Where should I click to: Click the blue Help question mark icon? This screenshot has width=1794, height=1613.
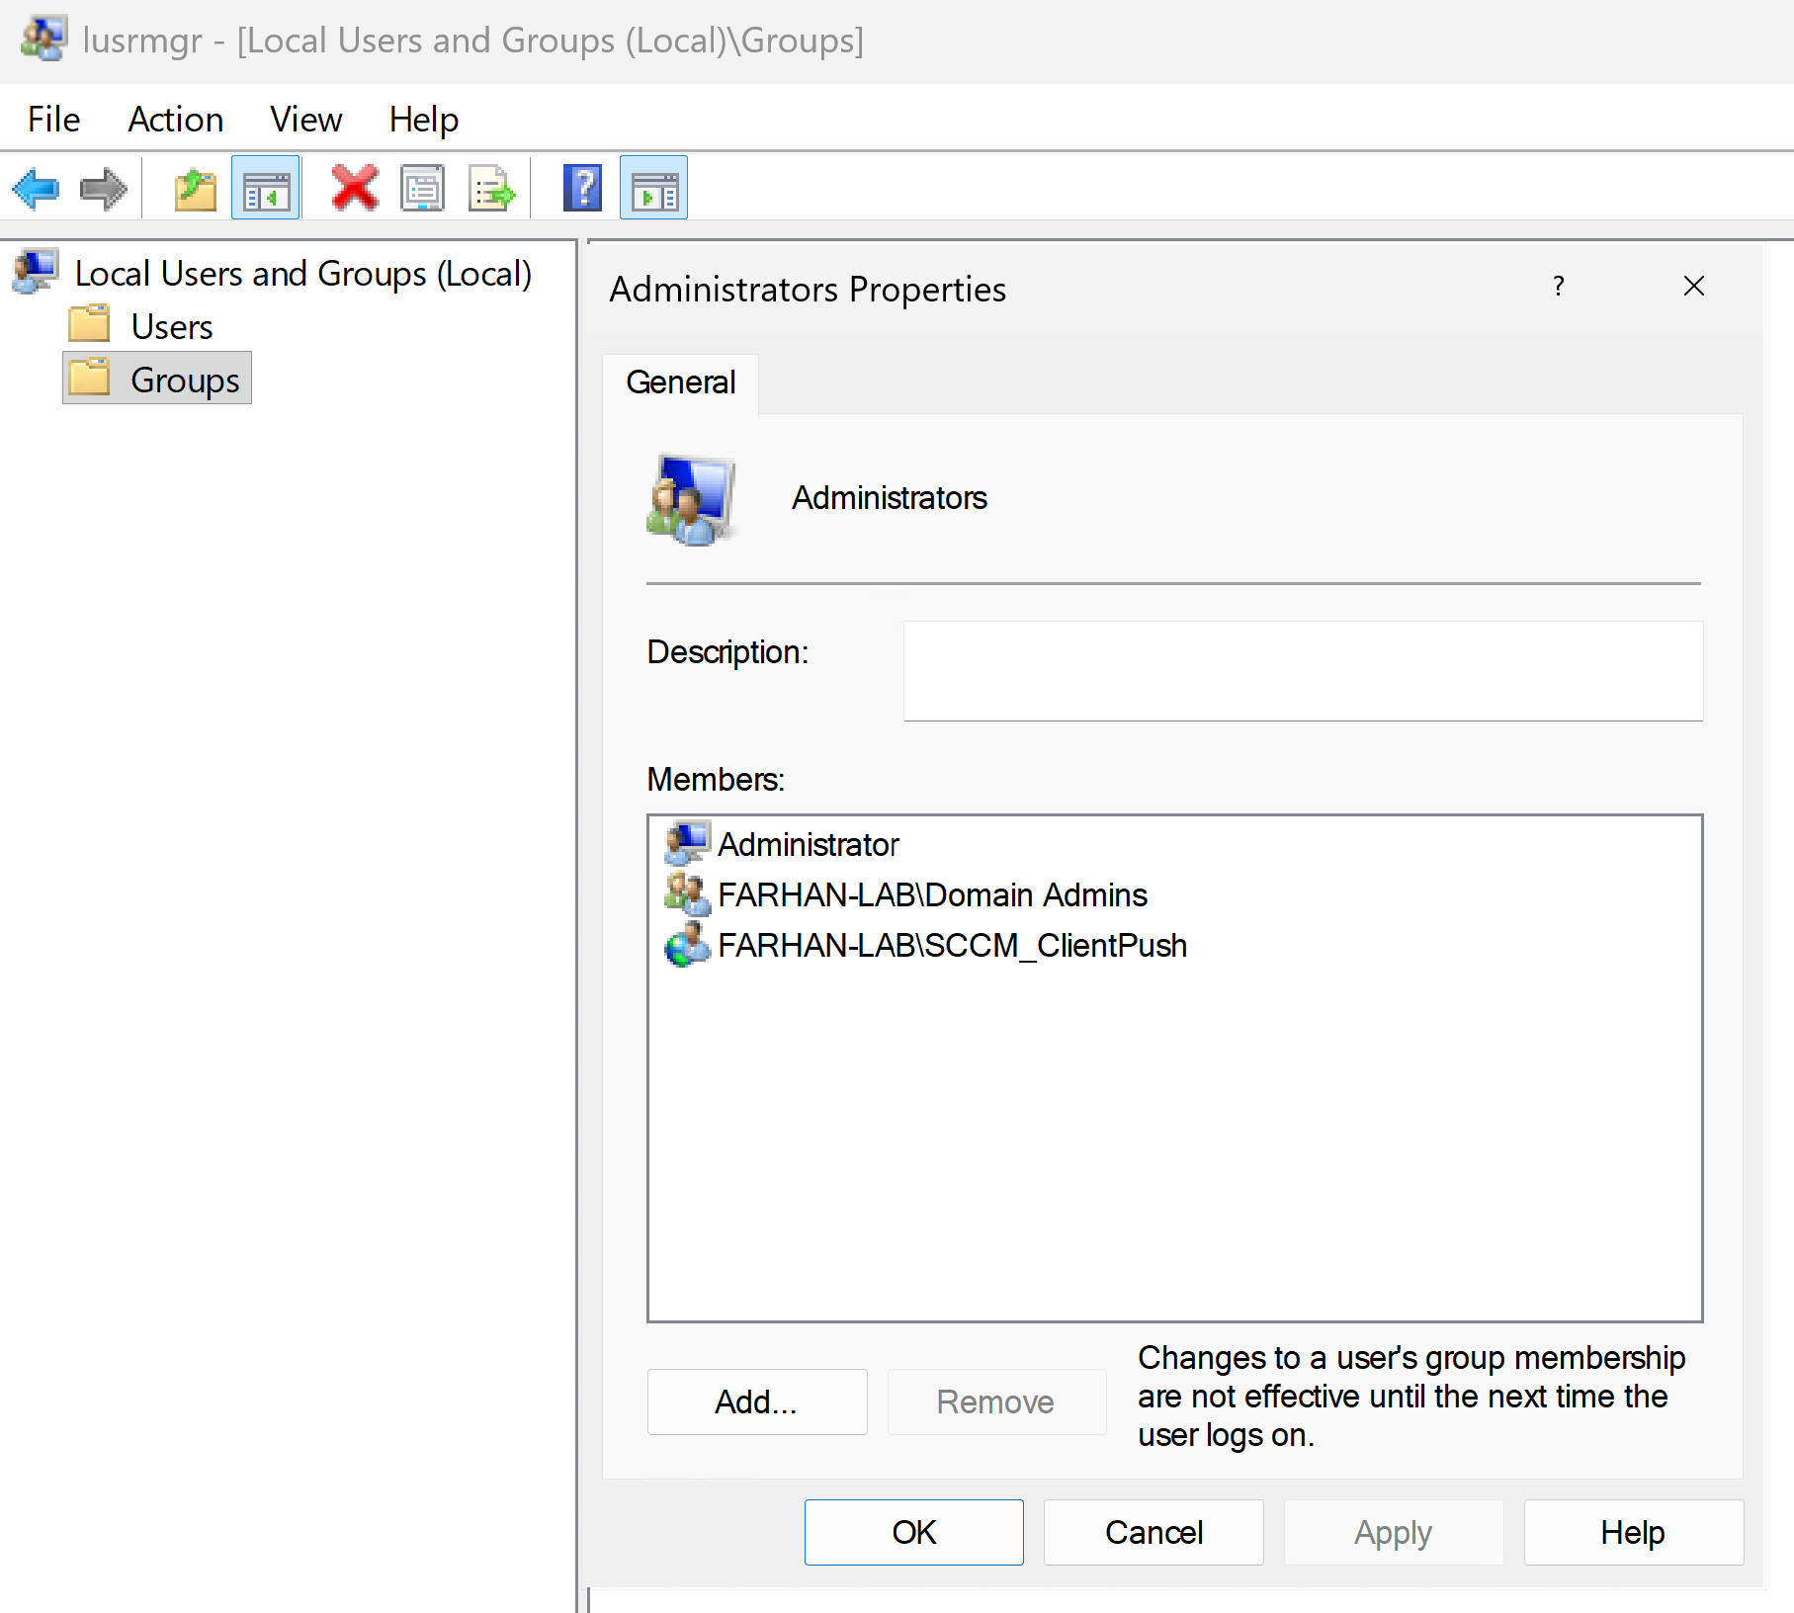582,188
